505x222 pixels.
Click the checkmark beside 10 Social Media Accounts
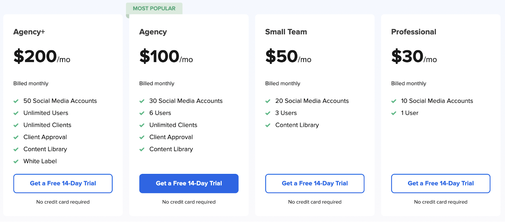(394, 101)
